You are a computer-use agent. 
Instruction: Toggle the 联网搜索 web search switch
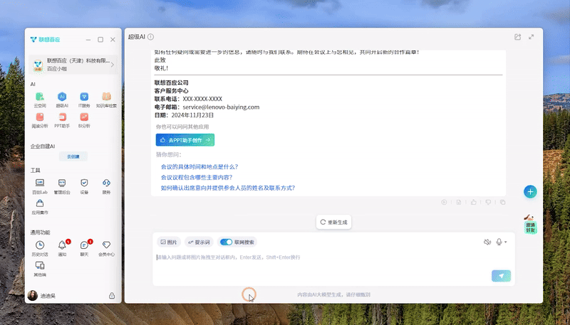coord(226,242)
